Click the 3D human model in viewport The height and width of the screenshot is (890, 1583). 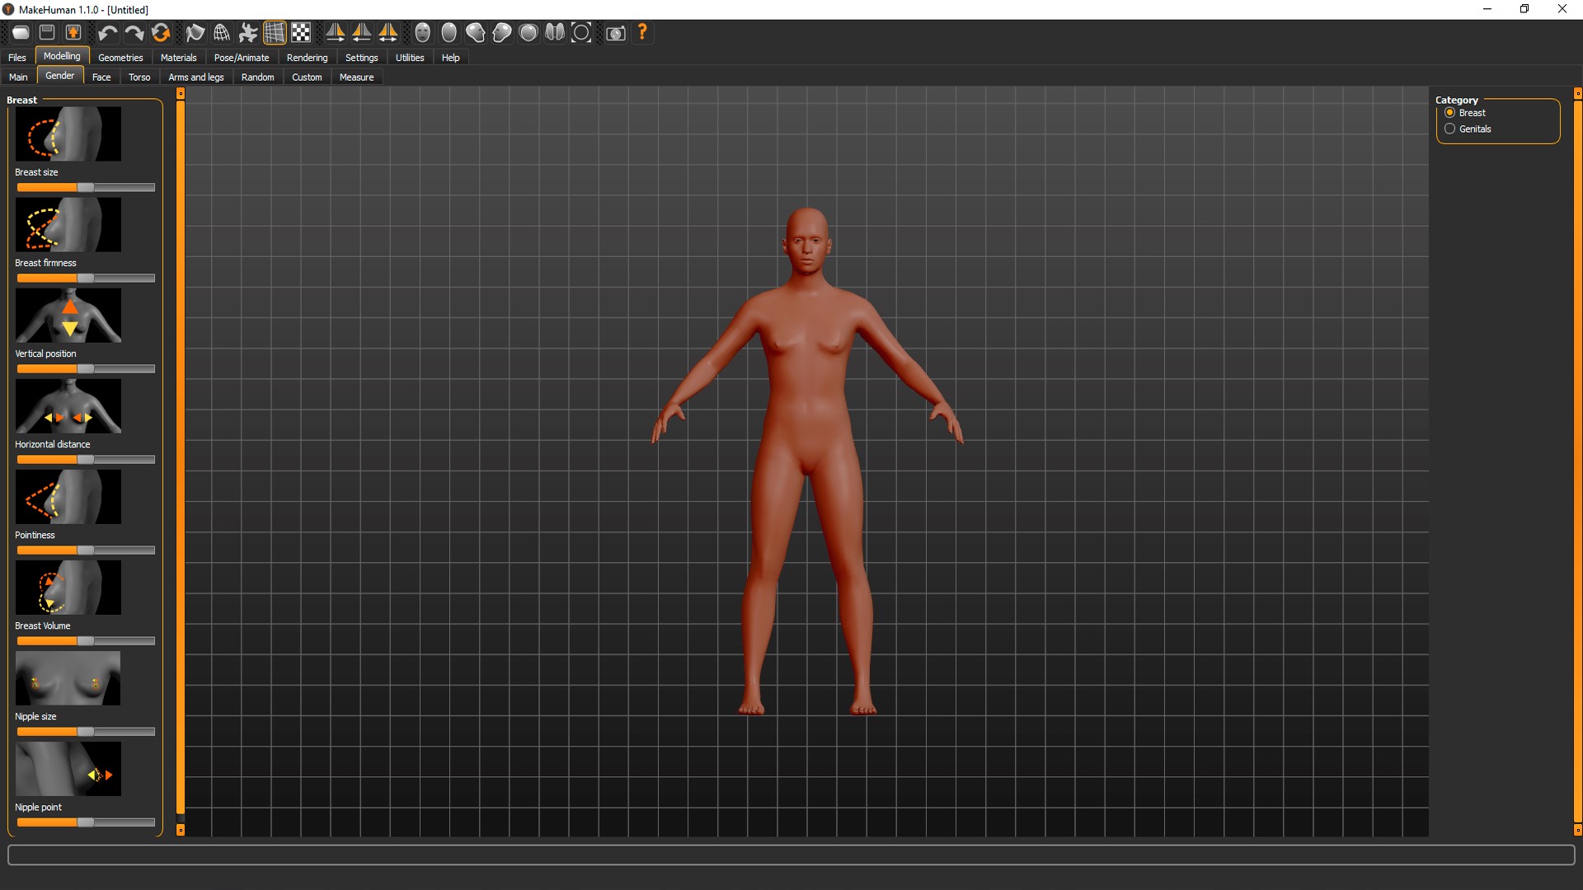(x=807, y=461)
